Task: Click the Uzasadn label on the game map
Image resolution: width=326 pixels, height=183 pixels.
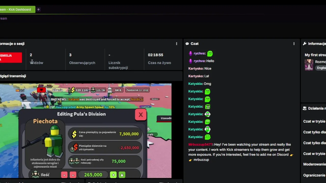Action: click(166, 118)
